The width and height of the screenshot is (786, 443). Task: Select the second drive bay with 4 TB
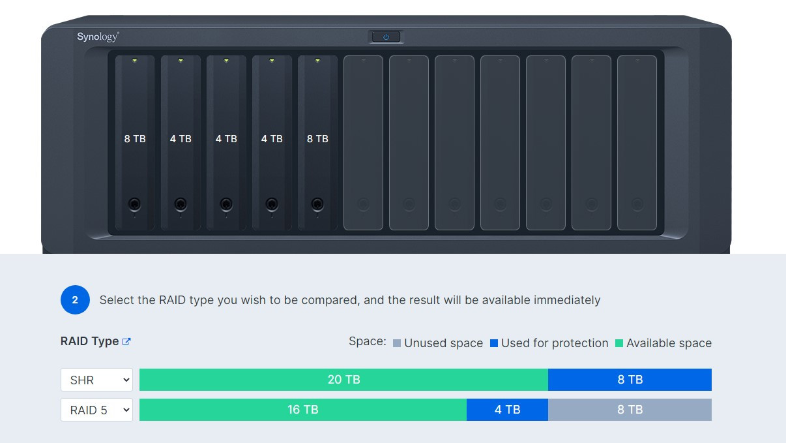point(181,143)
